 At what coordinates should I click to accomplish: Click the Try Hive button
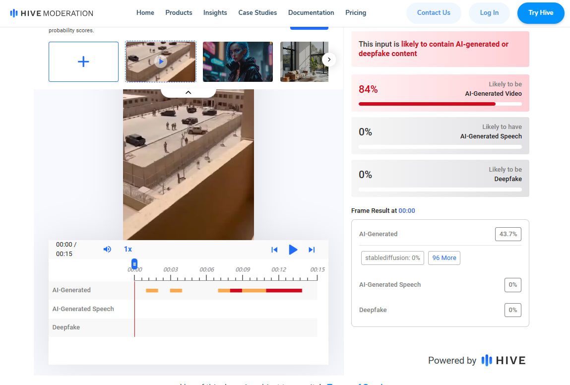[x=540, y=13]
